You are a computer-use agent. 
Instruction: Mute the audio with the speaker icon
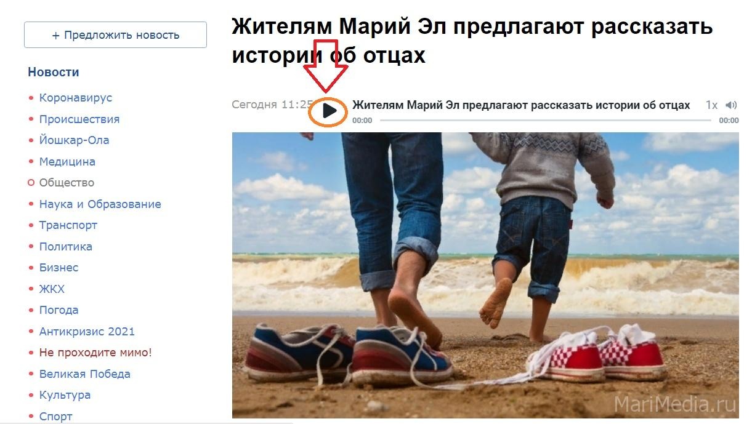732,105
